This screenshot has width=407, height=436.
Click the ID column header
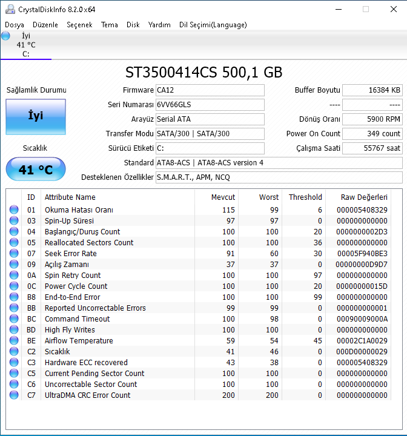pyautogui.click(x=31, y=197)
